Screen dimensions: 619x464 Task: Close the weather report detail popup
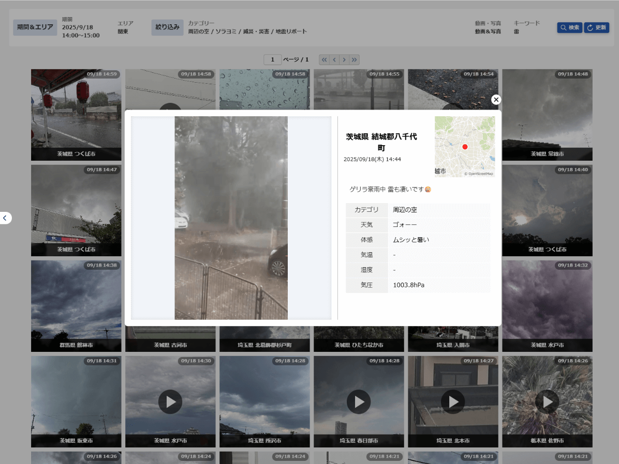(x=496, y=100)
